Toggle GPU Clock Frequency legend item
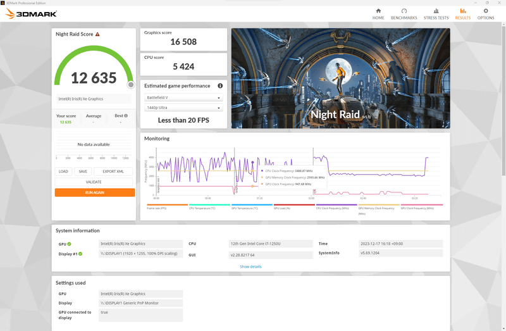 point(421,207)
